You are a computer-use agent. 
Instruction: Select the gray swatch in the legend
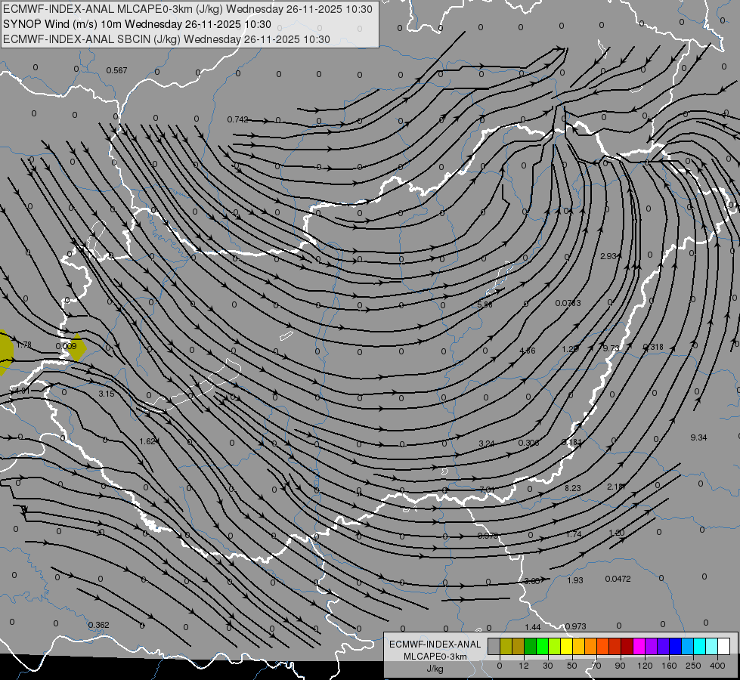click(494, 646)
